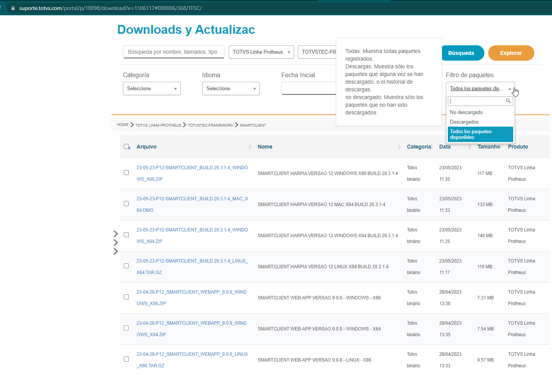Go to HOME breadcrumb
Screen dimensions: 552x375
[x=123, y=125]
